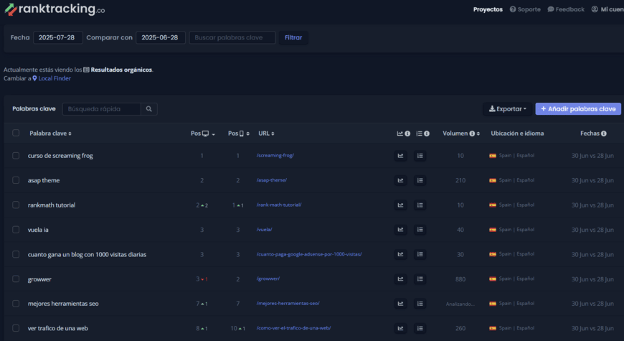This screenshot has width=624, height=341.
Task: Open chart icon for asap theme row
Action: 400,180
